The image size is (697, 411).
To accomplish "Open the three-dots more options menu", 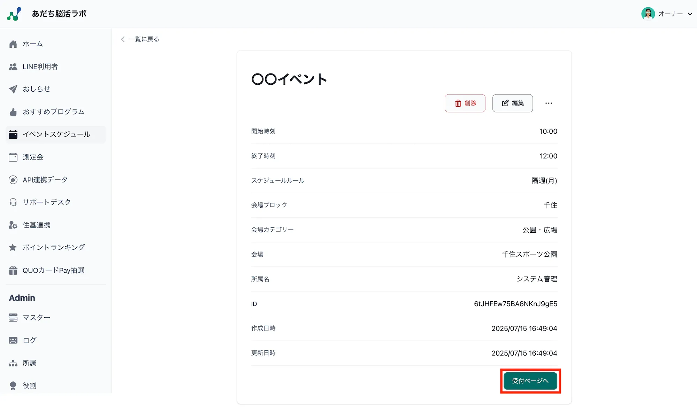I will pyautogui.click(x=549, y=103).
